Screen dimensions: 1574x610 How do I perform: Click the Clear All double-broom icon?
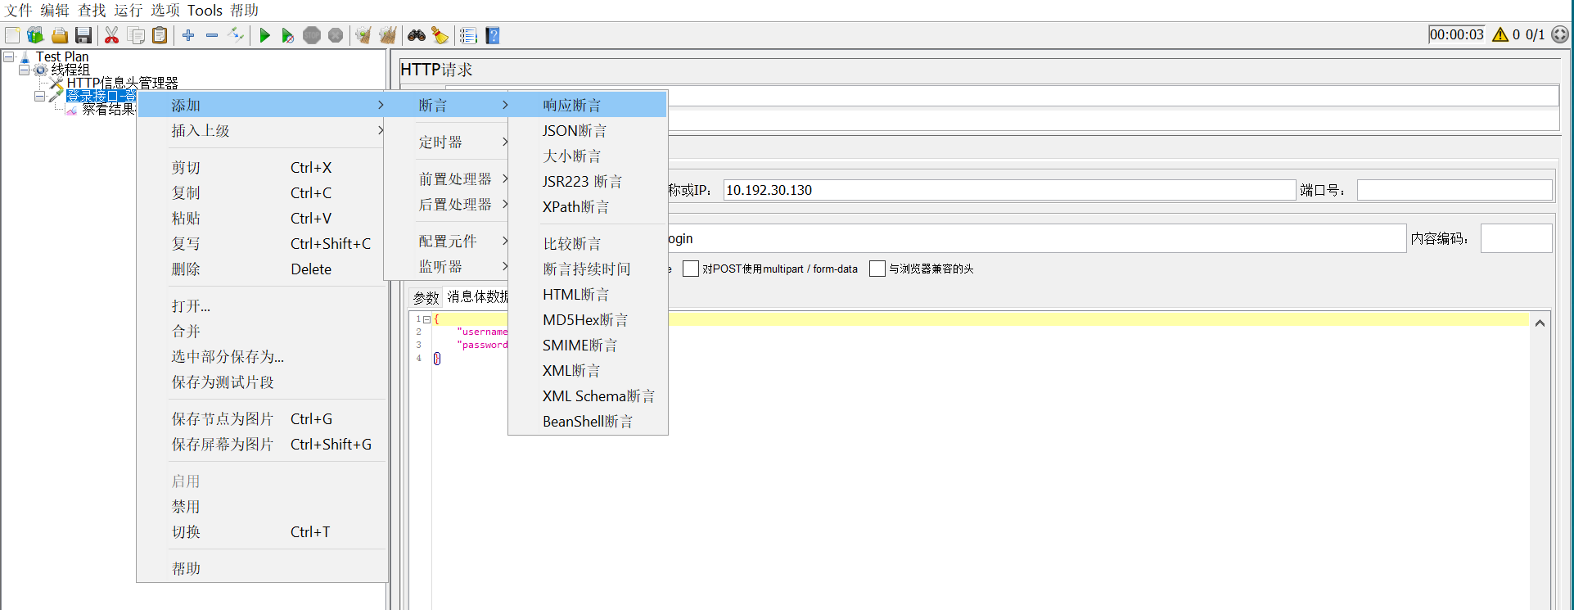pyautogui.click(x=388, y=35)
